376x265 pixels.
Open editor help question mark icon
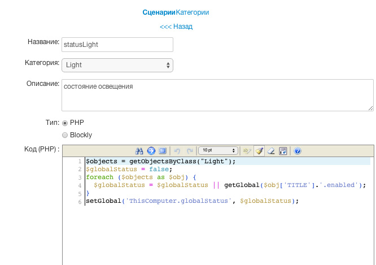tap(298, 151)
